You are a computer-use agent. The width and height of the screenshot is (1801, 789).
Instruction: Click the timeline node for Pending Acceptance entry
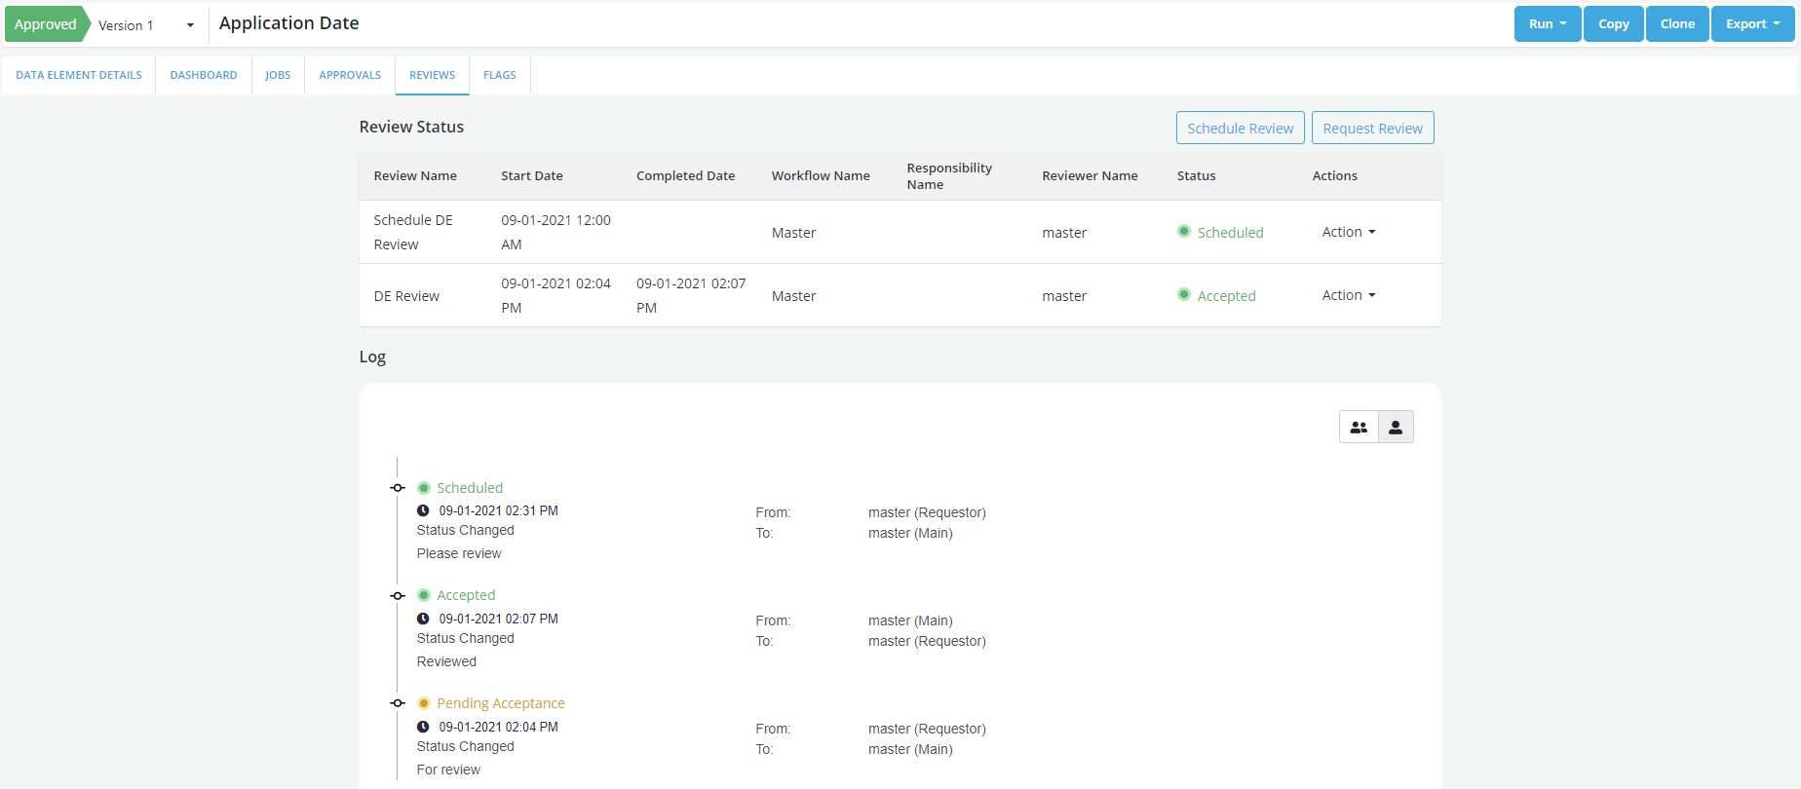(398, 703)
